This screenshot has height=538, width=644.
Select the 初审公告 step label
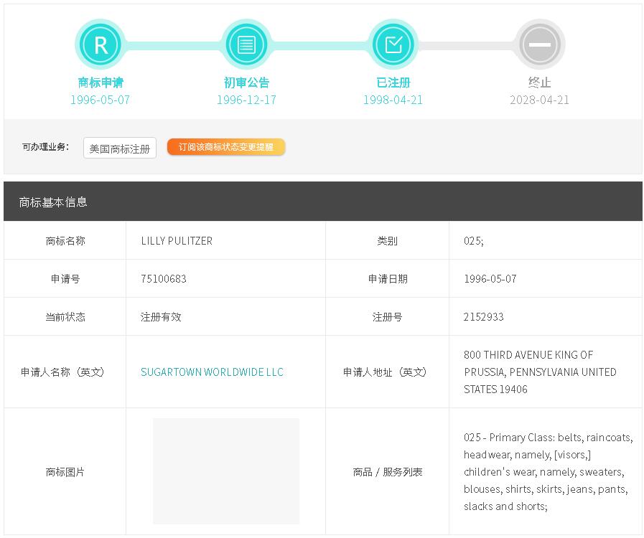click(246, 82)
